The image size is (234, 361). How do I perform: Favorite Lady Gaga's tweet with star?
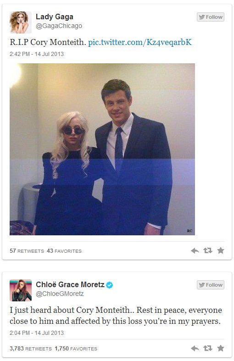(220, 250)
